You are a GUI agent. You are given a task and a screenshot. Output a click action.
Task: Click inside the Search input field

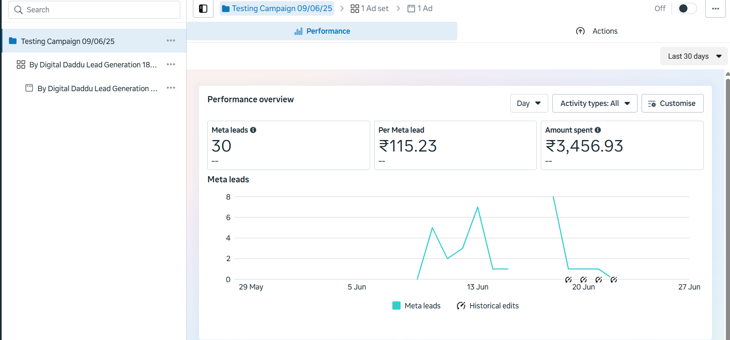click(x=94, y=10)
